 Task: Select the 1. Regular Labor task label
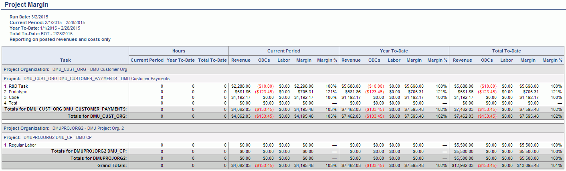pyautogui.click(x=20, y=145)
